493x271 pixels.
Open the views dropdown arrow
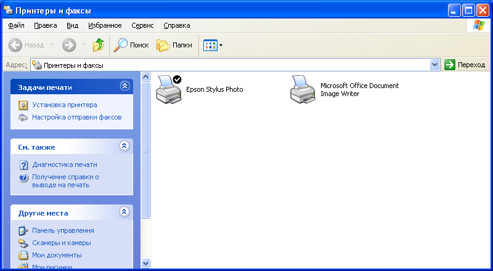pos(221,46)
